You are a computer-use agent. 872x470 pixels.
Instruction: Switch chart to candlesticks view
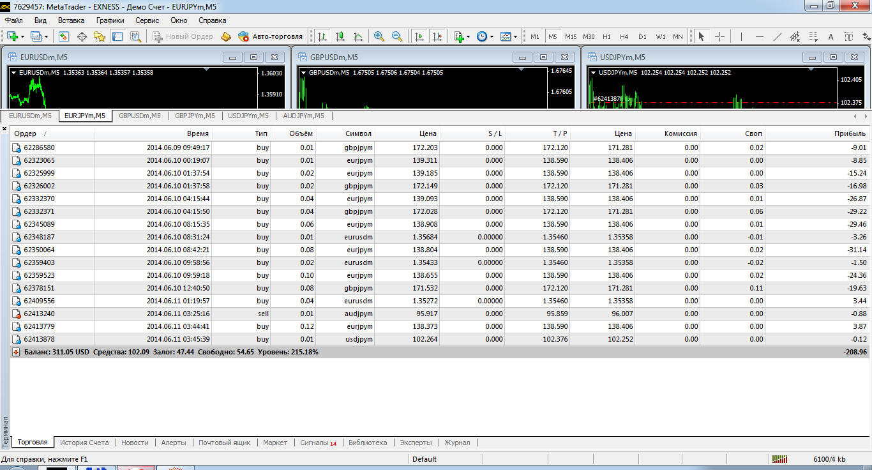340,36
